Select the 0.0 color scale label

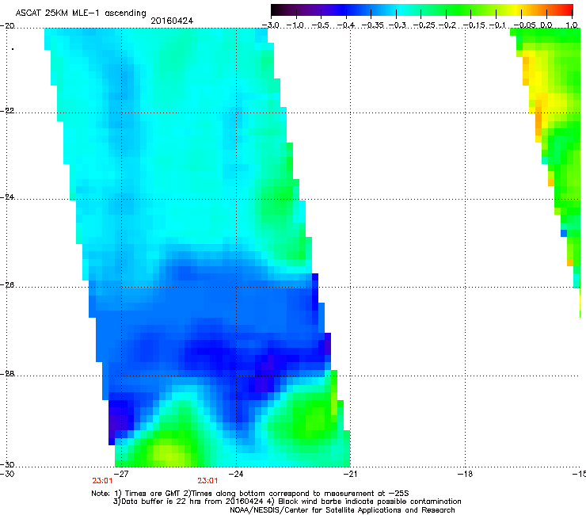[546, 25]
